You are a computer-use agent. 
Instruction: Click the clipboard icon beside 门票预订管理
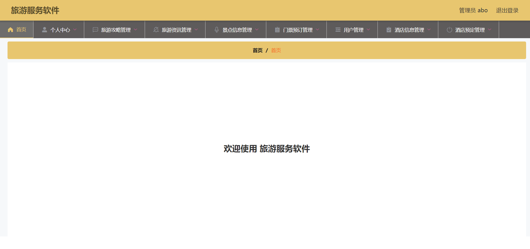277,30
